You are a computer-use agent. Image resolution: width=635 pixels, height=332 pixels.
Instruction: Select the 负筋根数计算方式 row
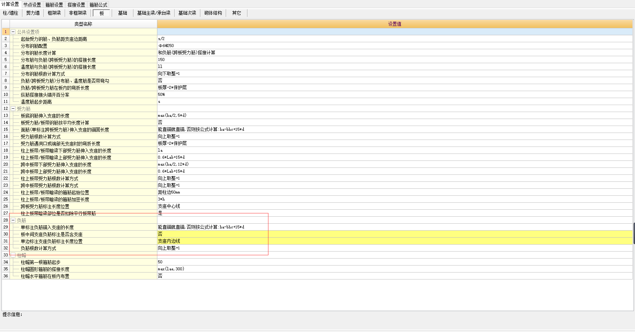pyautogui.click(x=83, y=248)
